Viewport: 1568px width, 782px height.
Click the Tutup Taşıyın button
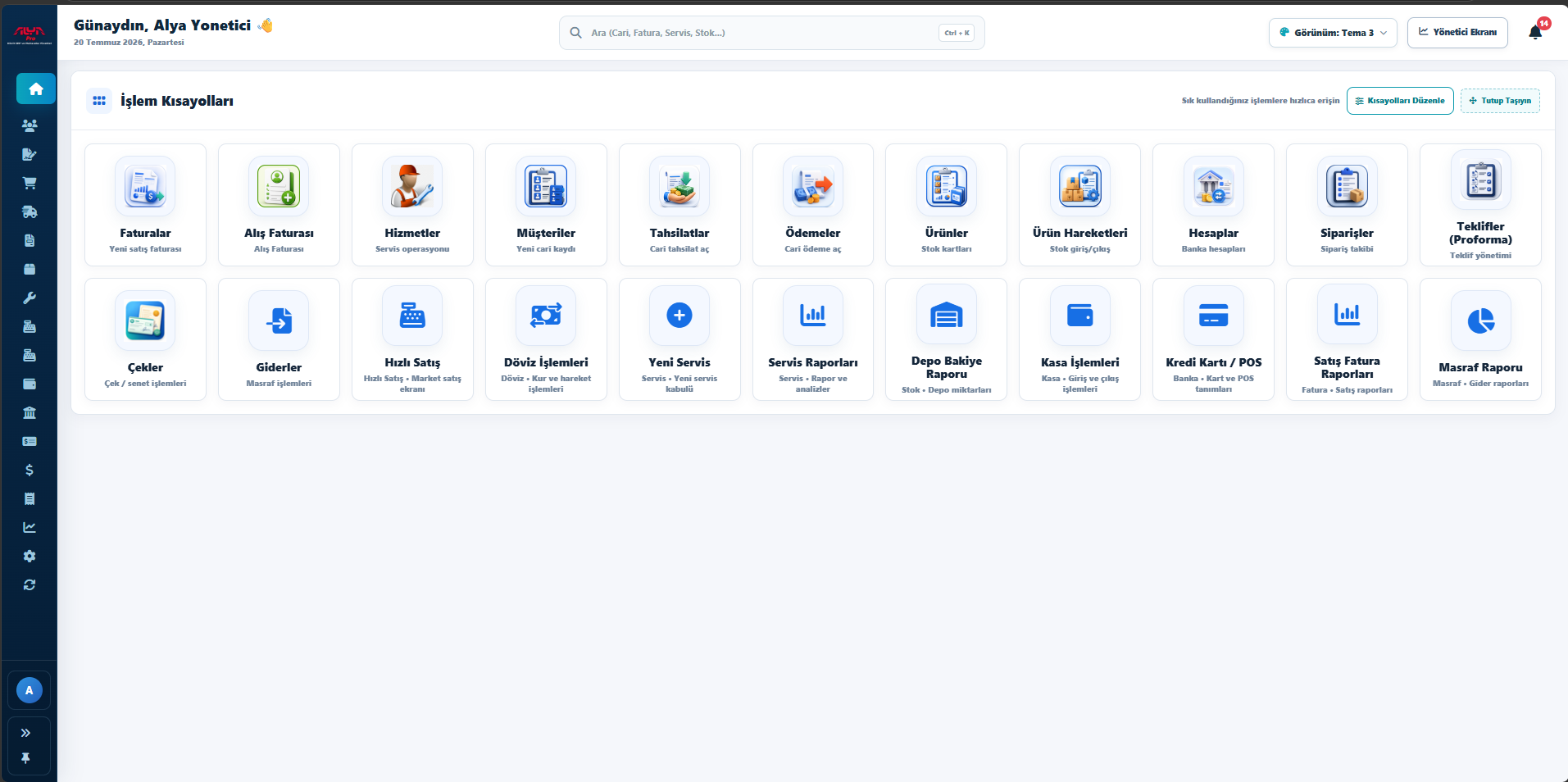(1500, 101)
